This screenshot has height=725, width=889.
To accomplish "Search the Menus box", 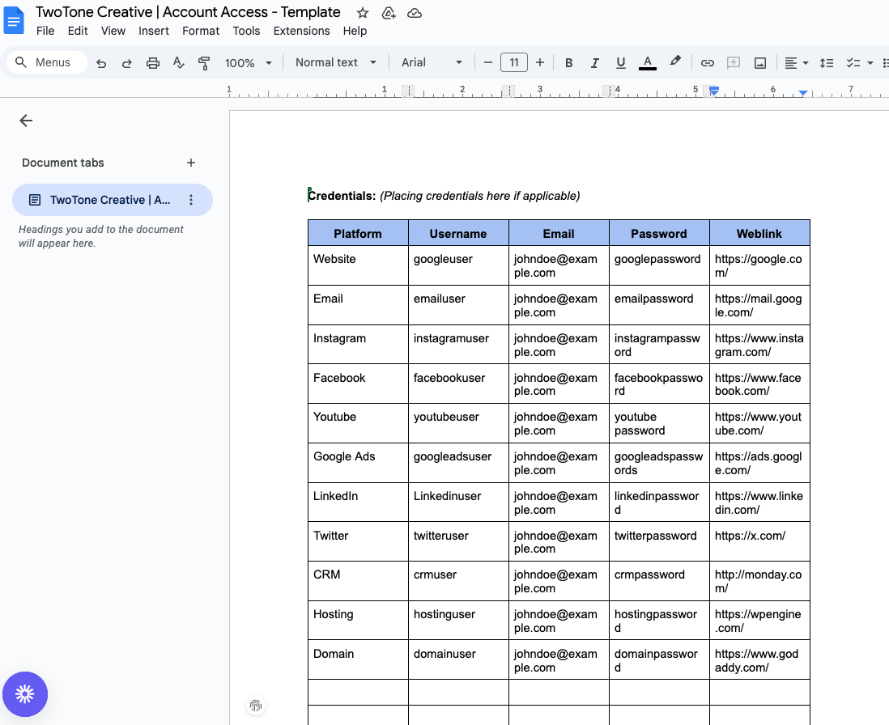I will coord(47,62).
